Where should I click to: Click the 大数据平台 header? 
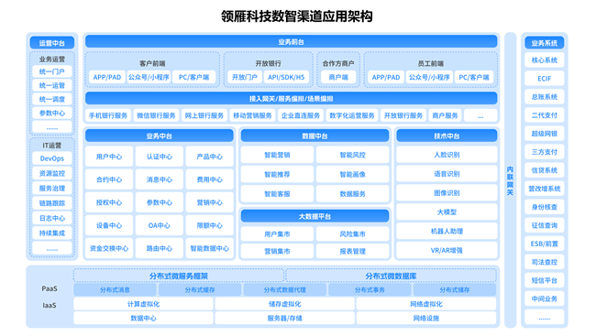[x=315, y=216]
